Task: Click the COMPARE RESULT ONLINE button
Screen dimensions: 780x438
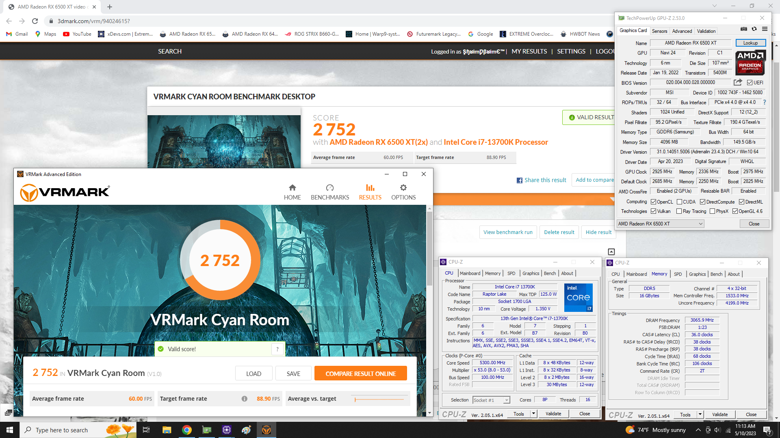Action: click(x=361, y=374)
